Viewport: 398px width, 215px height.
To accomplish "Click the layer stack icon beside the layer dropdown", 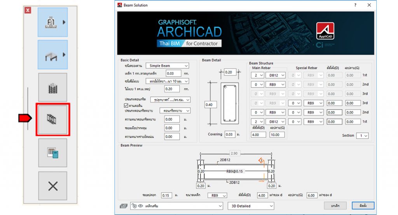I will click(x=124, y=206).
